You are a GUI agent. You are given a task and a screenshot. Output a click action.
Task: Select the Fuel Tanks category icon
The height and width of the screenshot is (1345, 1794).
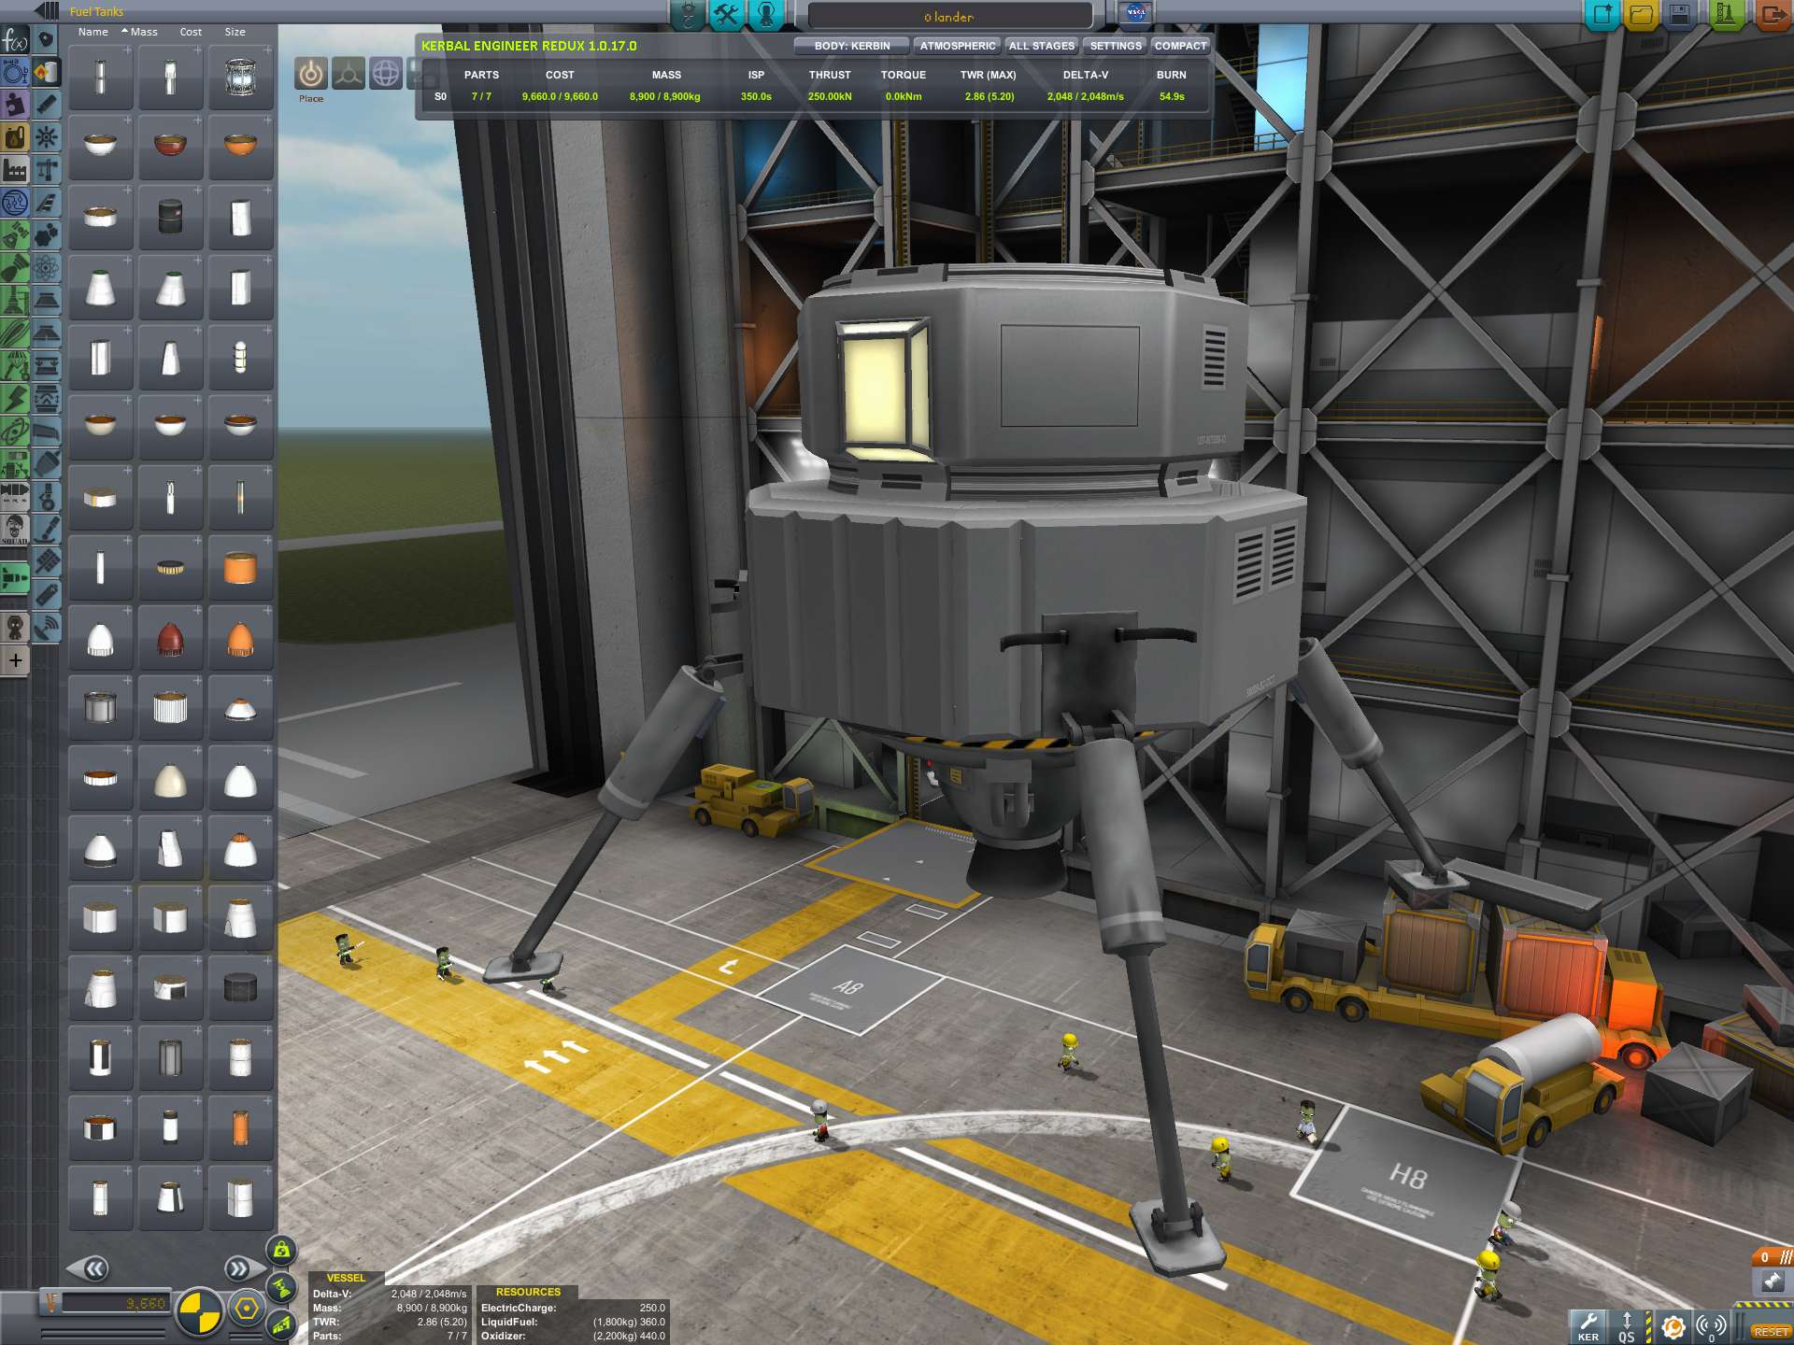(46, 71)
